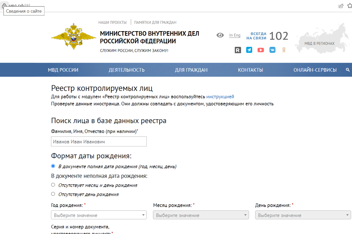Click the search magnifier in navigation bar

click(x=348, y=70)
